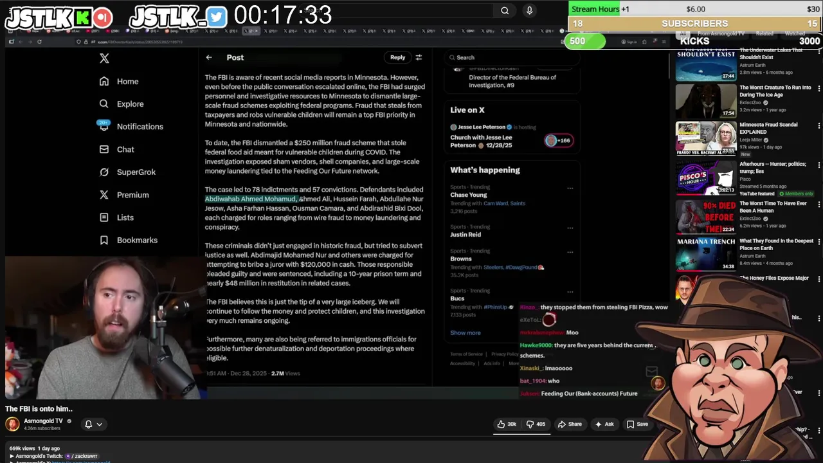Click the voice search microphone icon

(529, 10)
